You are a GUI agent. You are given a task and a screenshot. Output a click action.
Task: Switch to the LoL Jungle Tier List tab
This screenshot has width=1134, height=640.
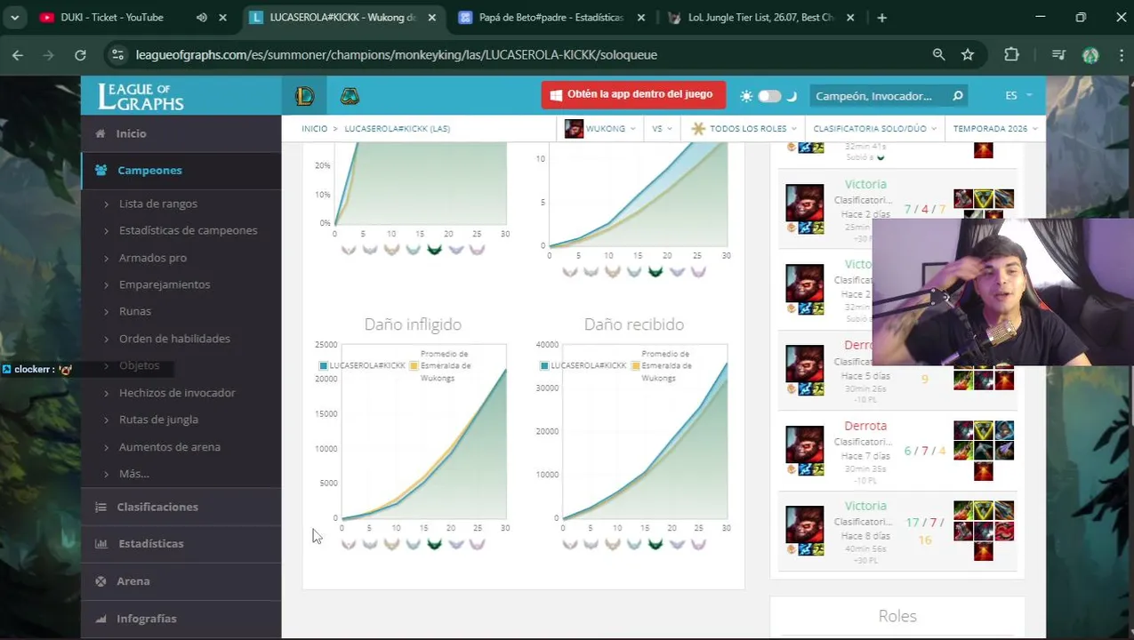coord(760,18)
